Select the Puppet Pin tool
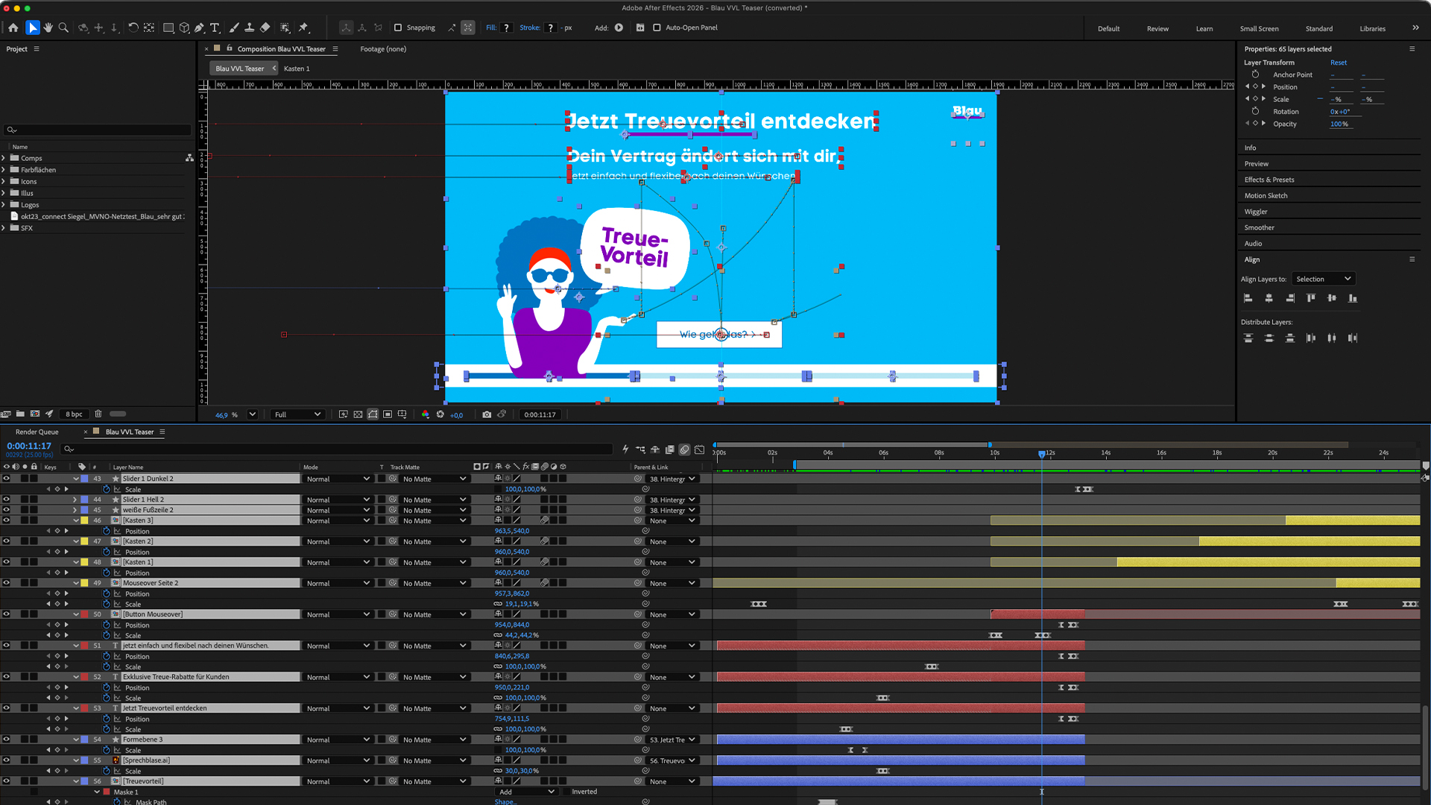 304,28
